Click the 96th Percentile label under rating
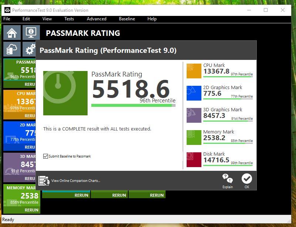This screenshot has width=296, height=227. pos(158,101)
